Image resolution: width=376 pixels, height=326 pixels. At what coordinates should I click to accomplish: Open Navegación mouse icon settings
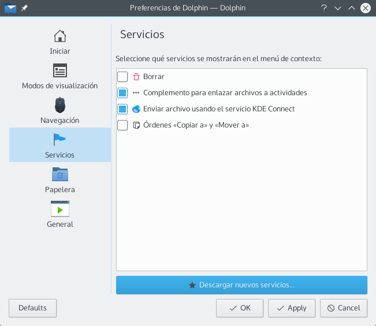[x=59, y=105]
